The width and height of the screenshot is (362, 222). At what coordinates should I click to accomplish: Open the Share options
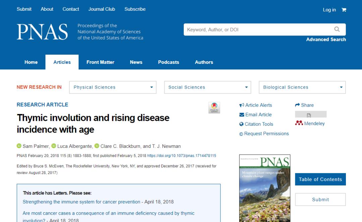pos(304,105)
